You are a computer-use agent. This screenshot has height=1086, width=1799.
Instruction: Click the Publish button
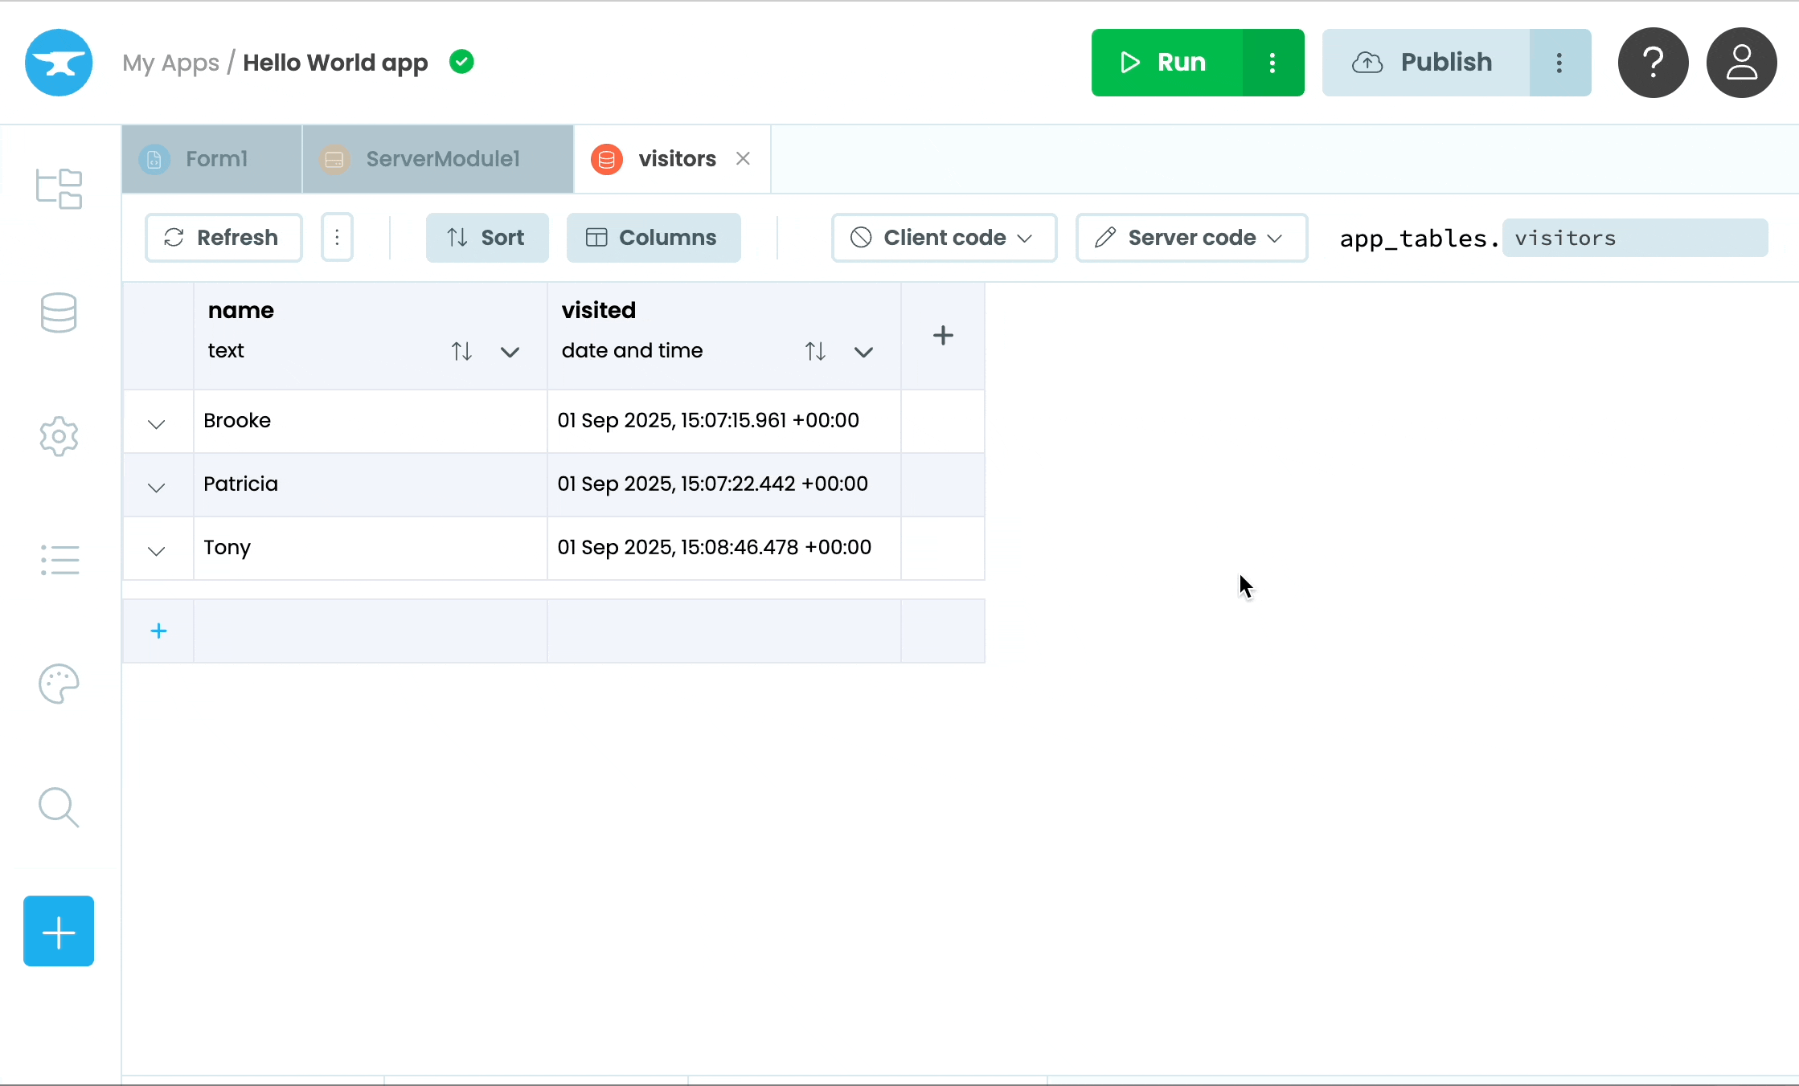tap(1426, 63)
